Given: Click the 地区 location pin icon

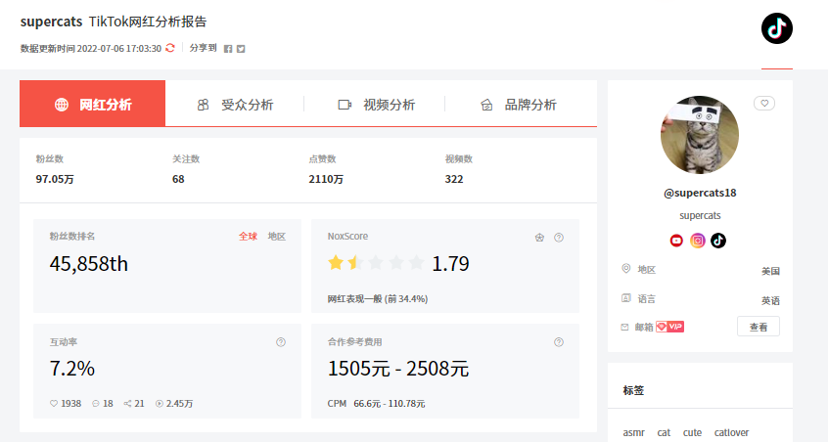Looking at the screenshot, I should pos(625,269).
